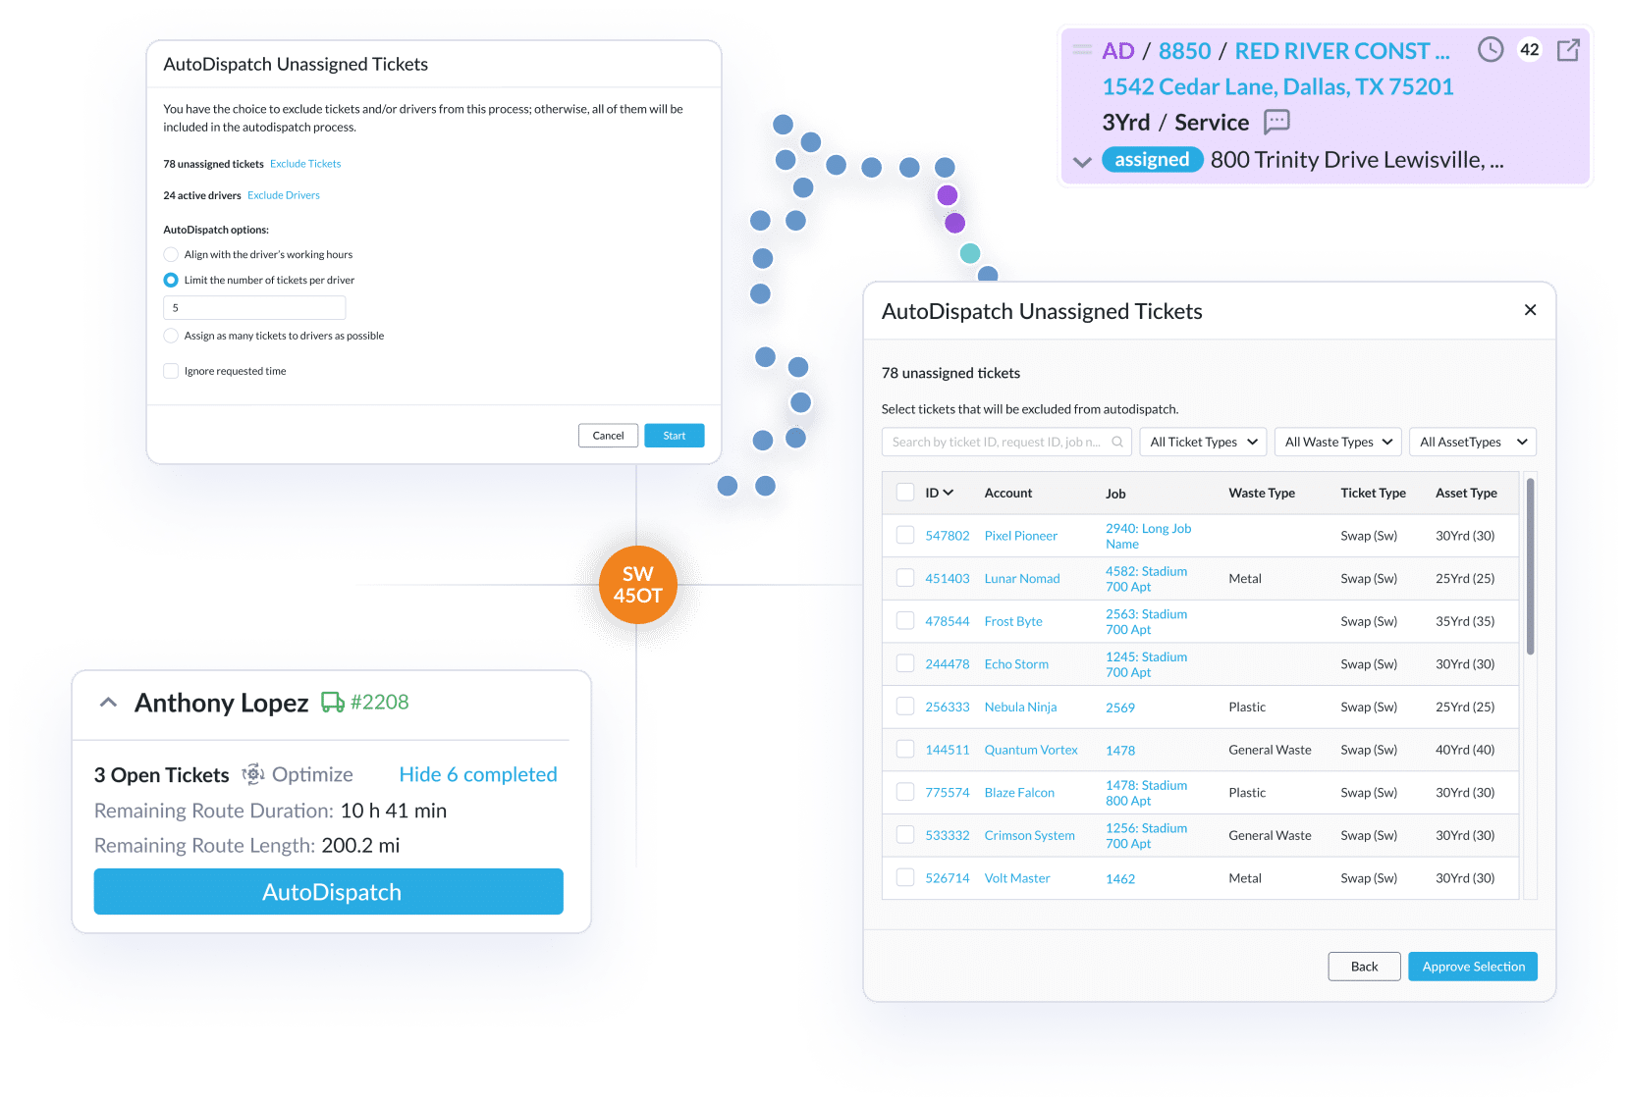Open job link 2940: Long Job Name

pos(1149,536)
